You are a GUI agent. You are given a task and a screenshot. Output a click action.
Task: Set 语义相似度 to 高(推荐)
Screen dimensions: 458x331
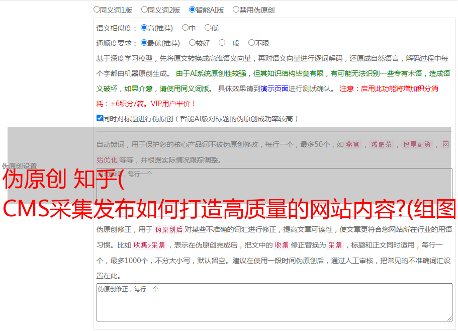[x=144, y=28]
